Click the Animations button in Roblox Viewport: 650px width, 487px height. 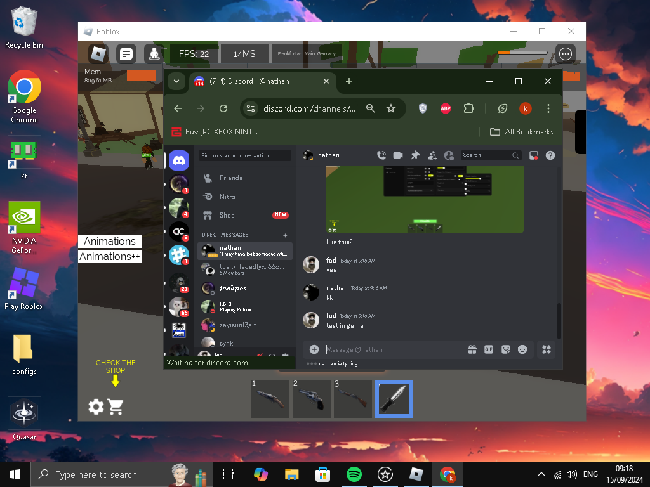tap(110, 242)
